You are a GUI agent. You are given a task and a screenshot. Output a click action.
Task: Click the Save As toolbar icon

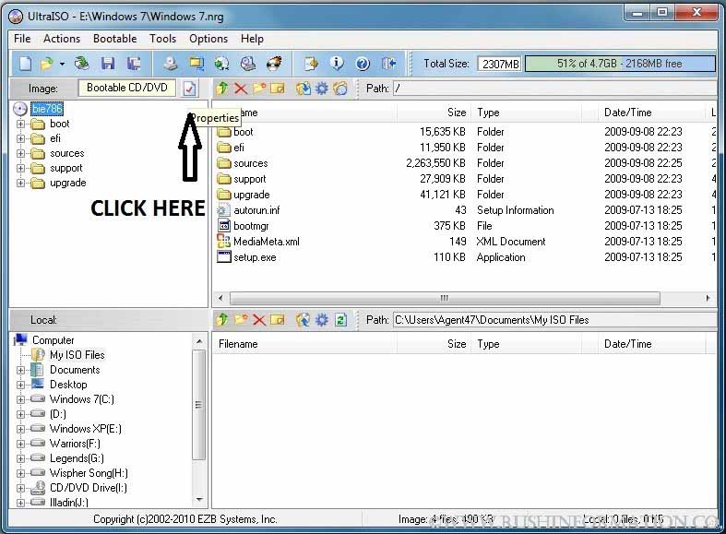click(x=135, y=64)
